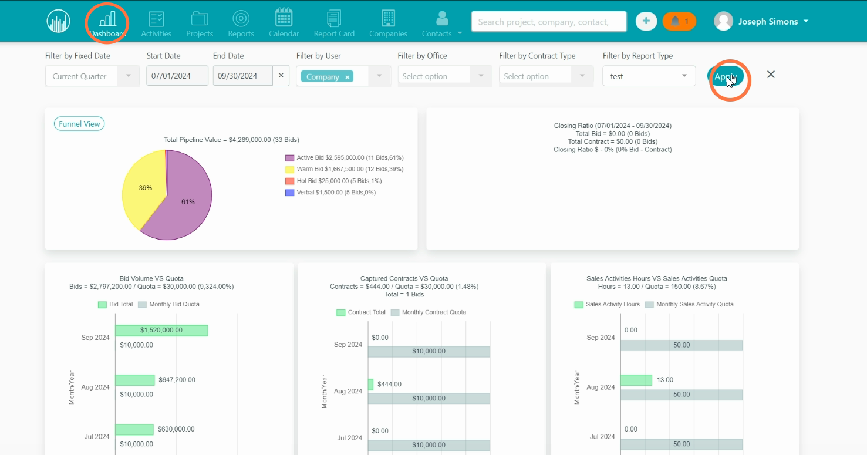Click the End Date field
This screenshot has width=867, height=455.
(x=243, y=76)
